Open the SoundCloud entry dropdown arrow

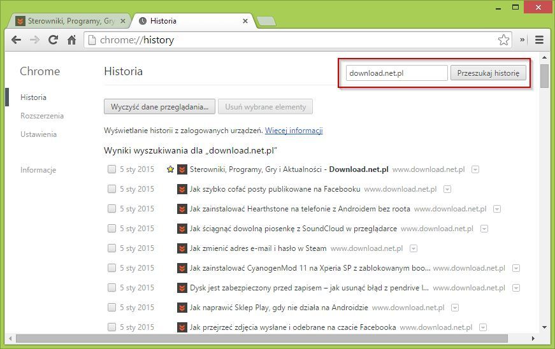coord(484,229)
